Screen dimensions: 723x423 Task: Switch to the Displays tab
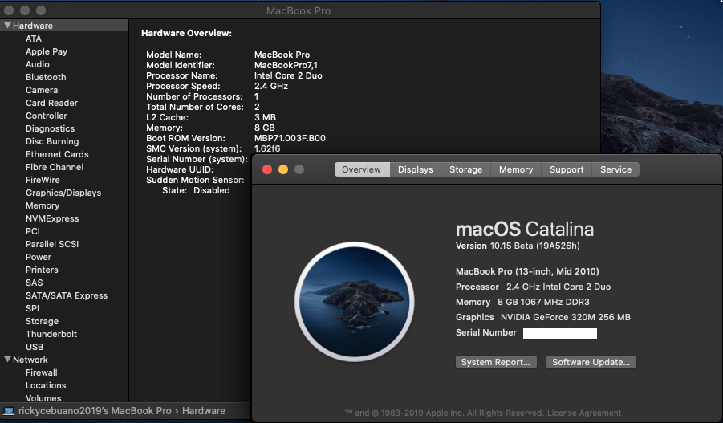point(416,169)
